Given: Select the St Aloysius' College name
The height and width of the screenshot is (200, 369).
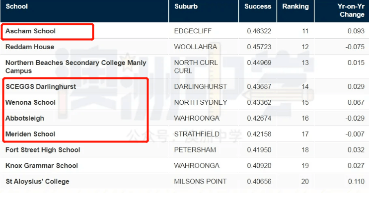Looking at the screenshot, I should coord(37,182).
